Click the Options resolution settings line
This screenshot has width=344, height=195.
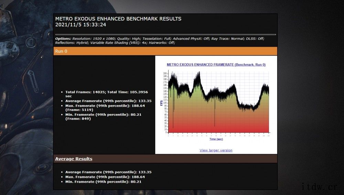coord(160,39)
